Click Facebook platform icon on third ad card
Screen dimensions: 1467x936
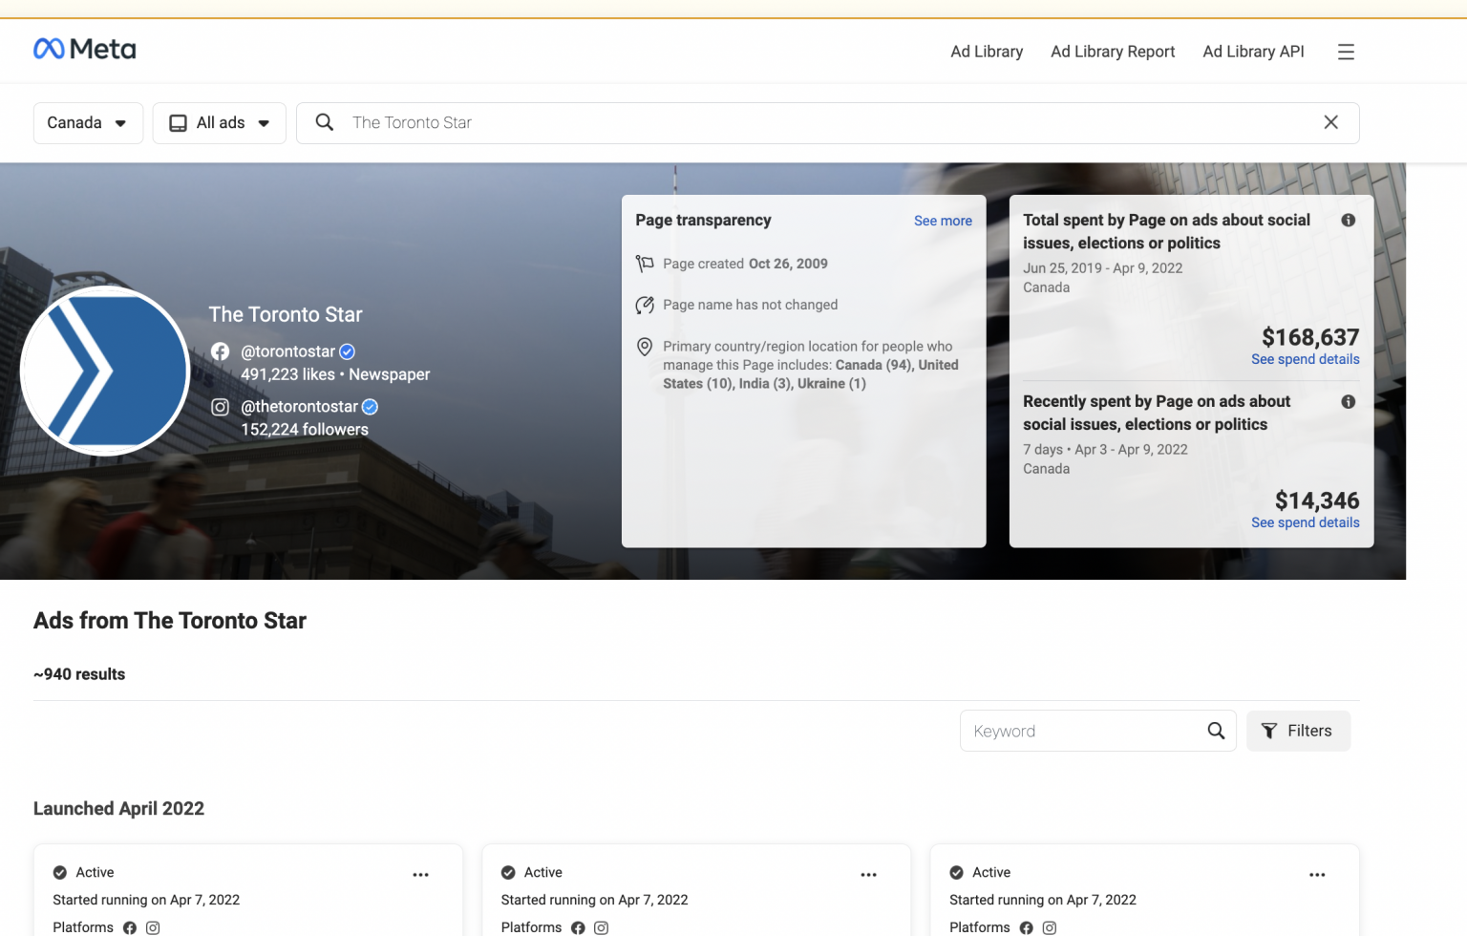[x=1027, y=927]
